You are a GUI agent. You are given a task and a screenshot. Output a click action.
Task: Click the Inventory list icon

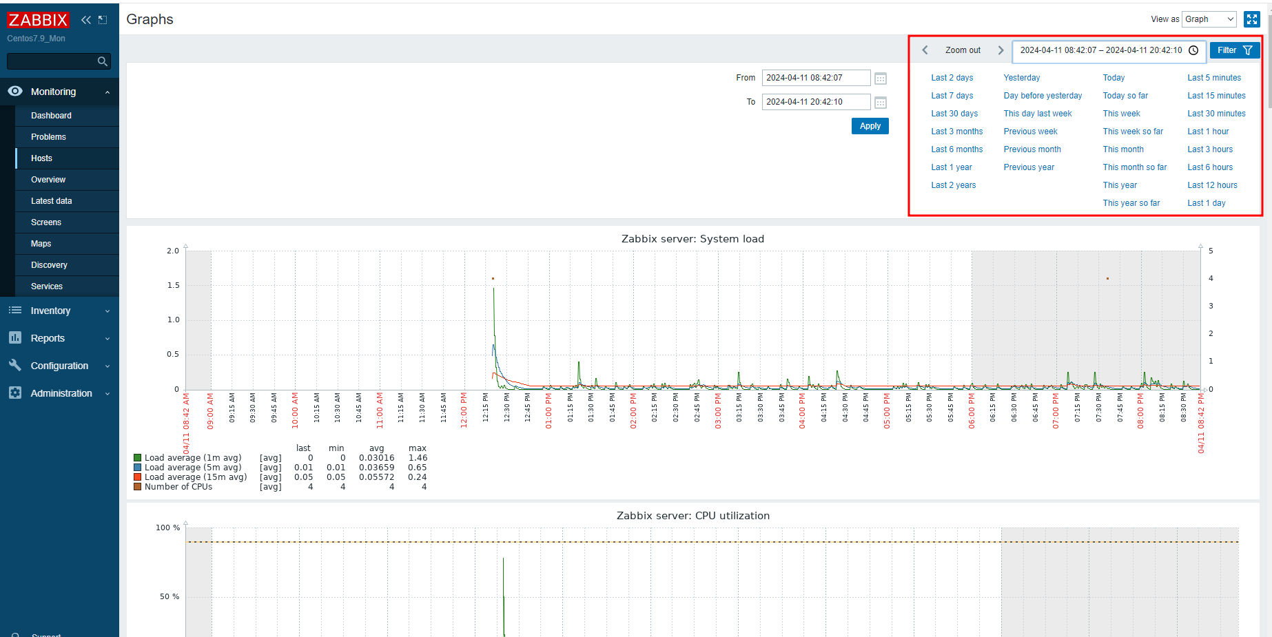15,311
